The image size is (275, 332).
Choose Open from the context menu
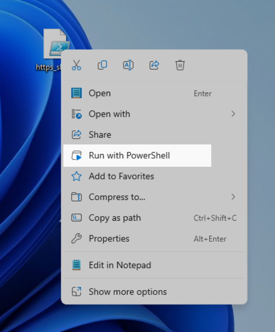coord(100,93)
